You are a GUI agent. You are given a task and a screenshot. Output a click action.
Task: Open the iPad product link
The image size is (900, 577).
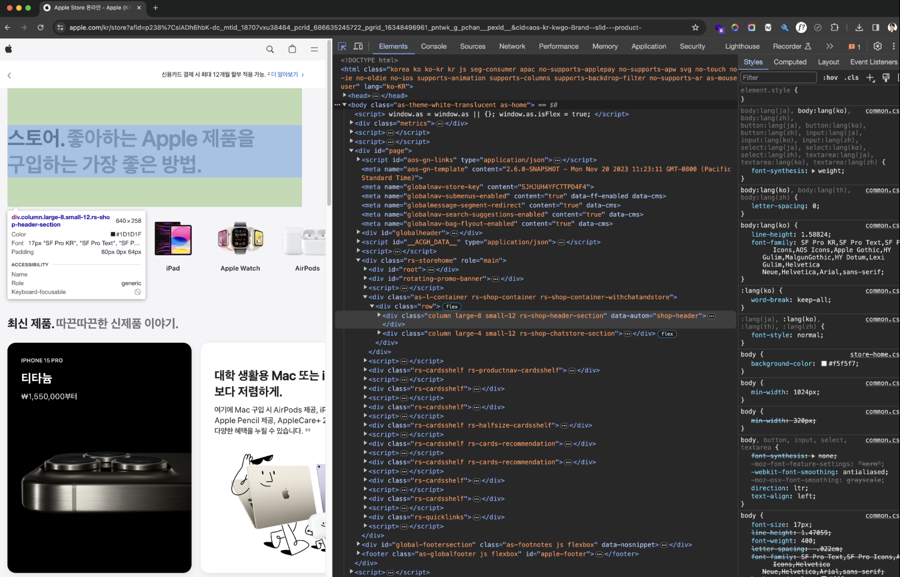coord(173,246)
